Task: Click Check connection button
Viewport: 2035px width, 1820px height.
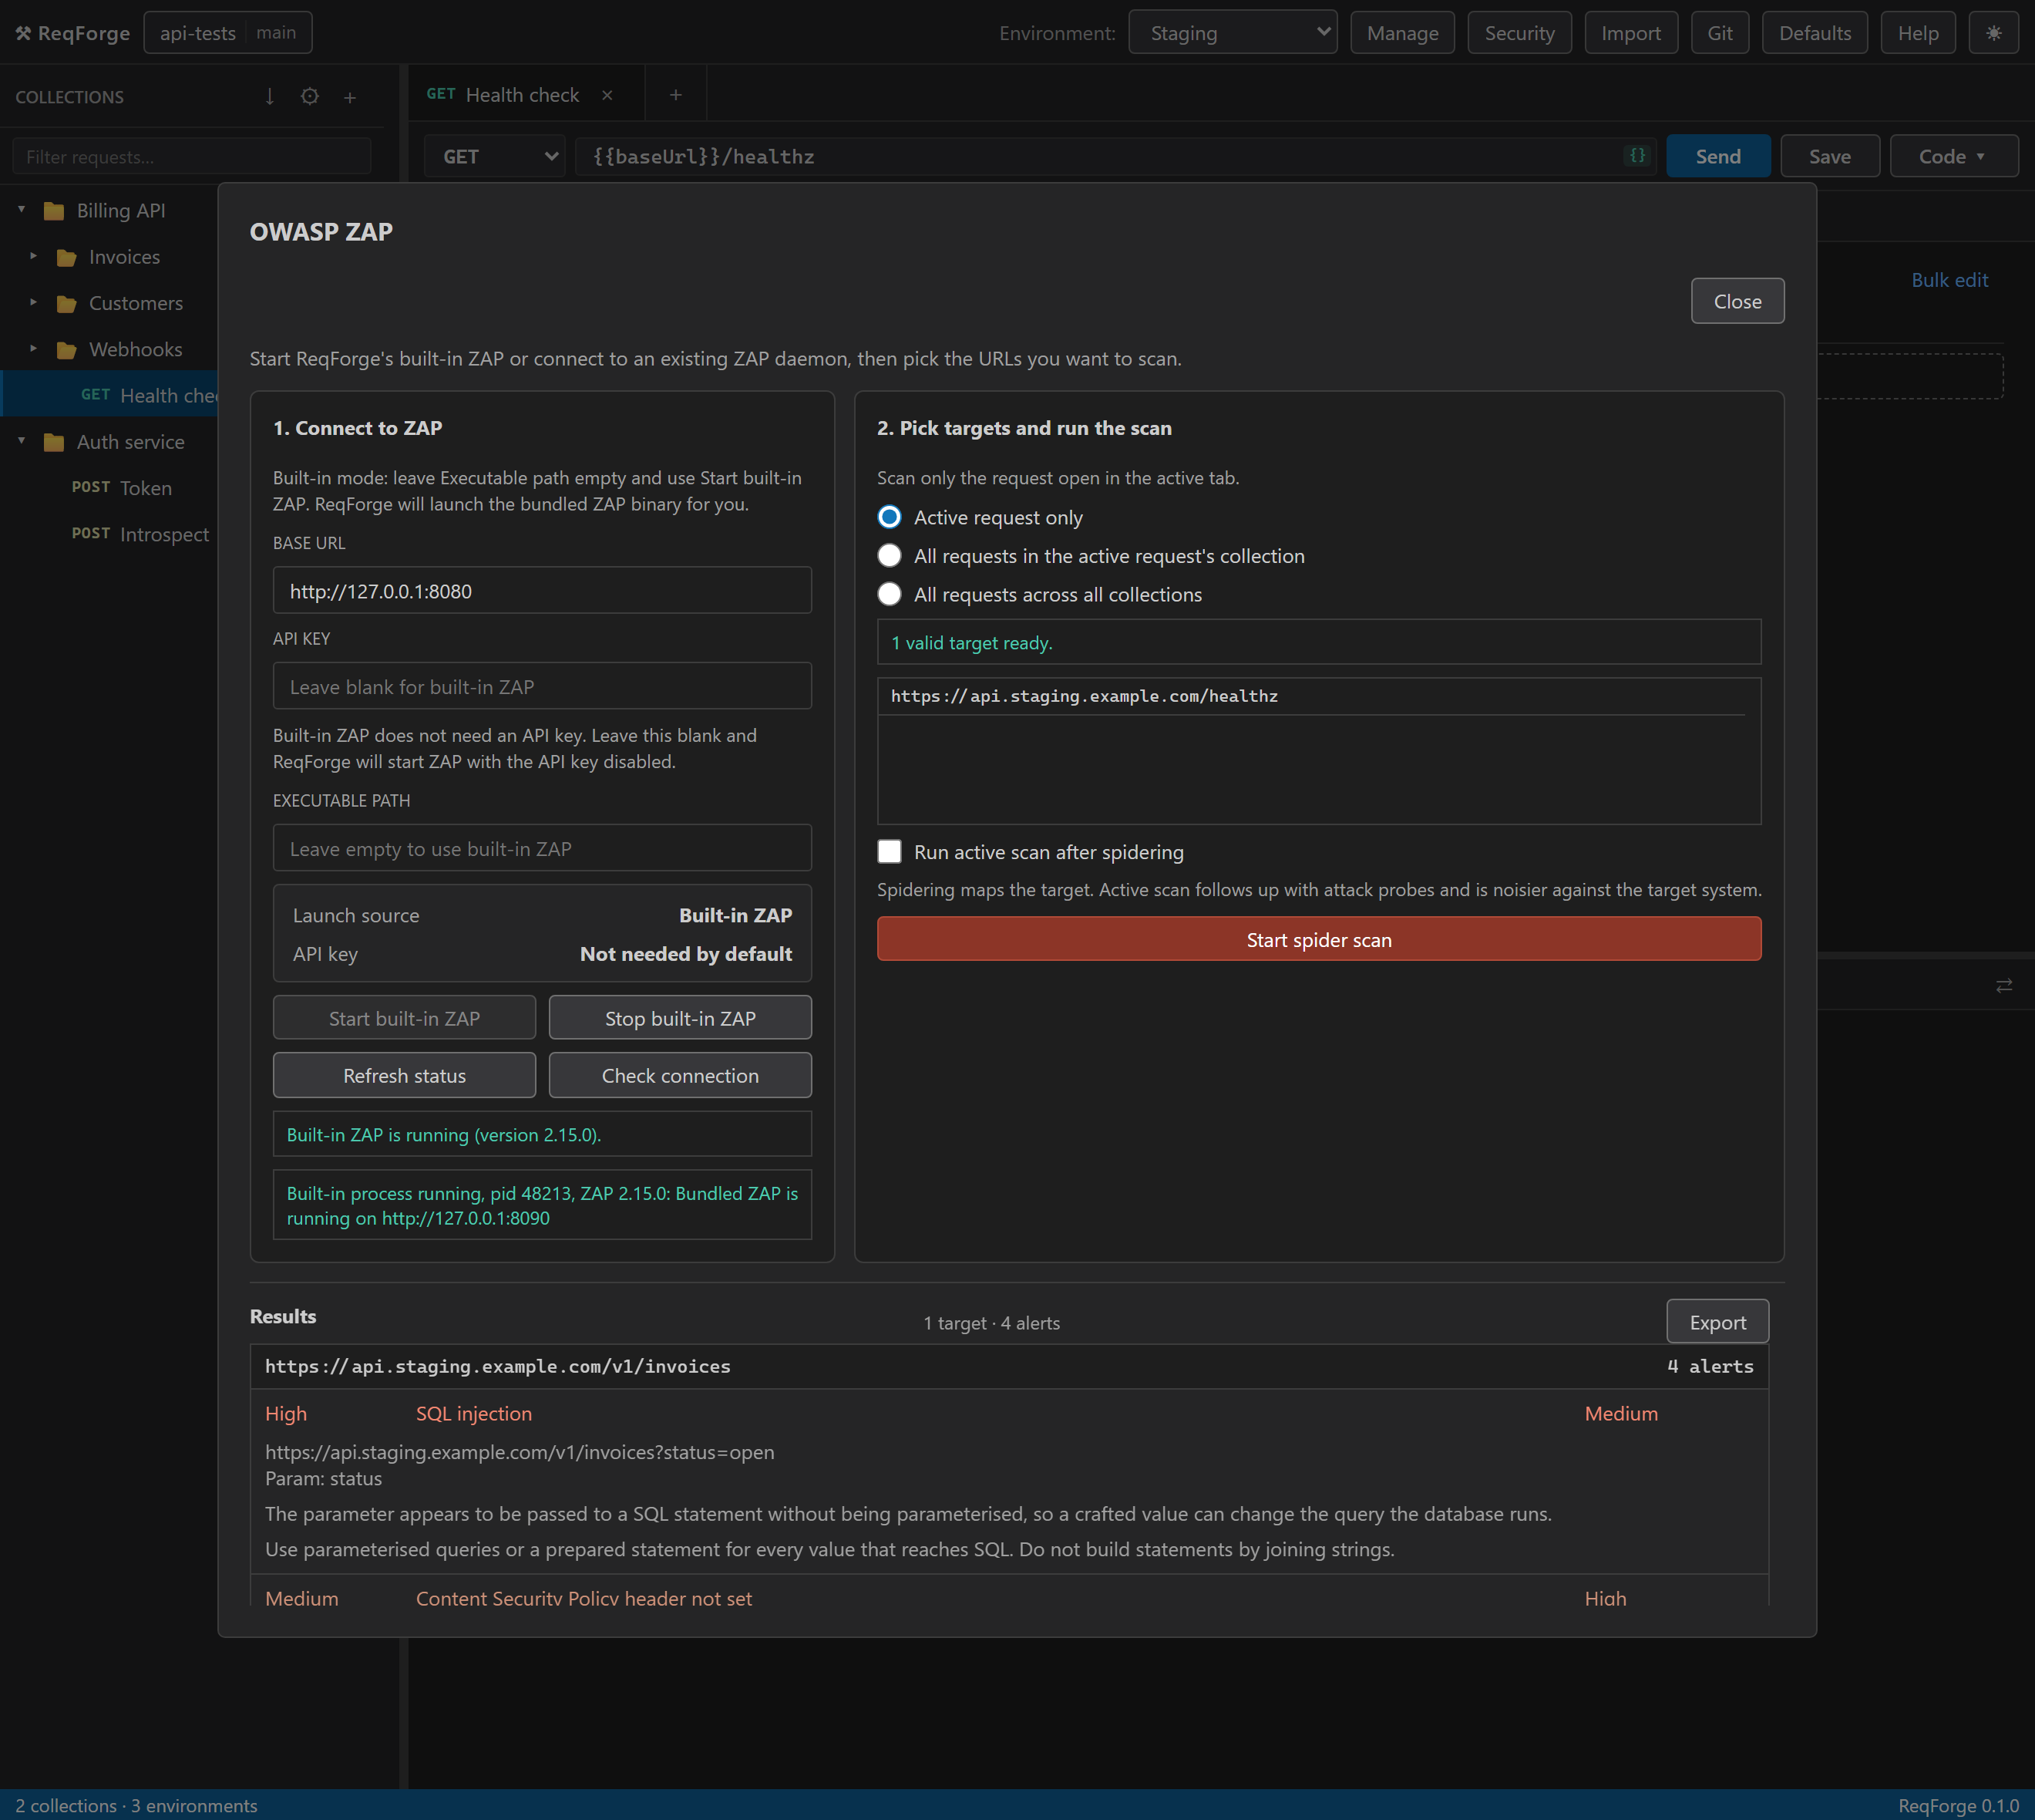Action: (680, 1075)
